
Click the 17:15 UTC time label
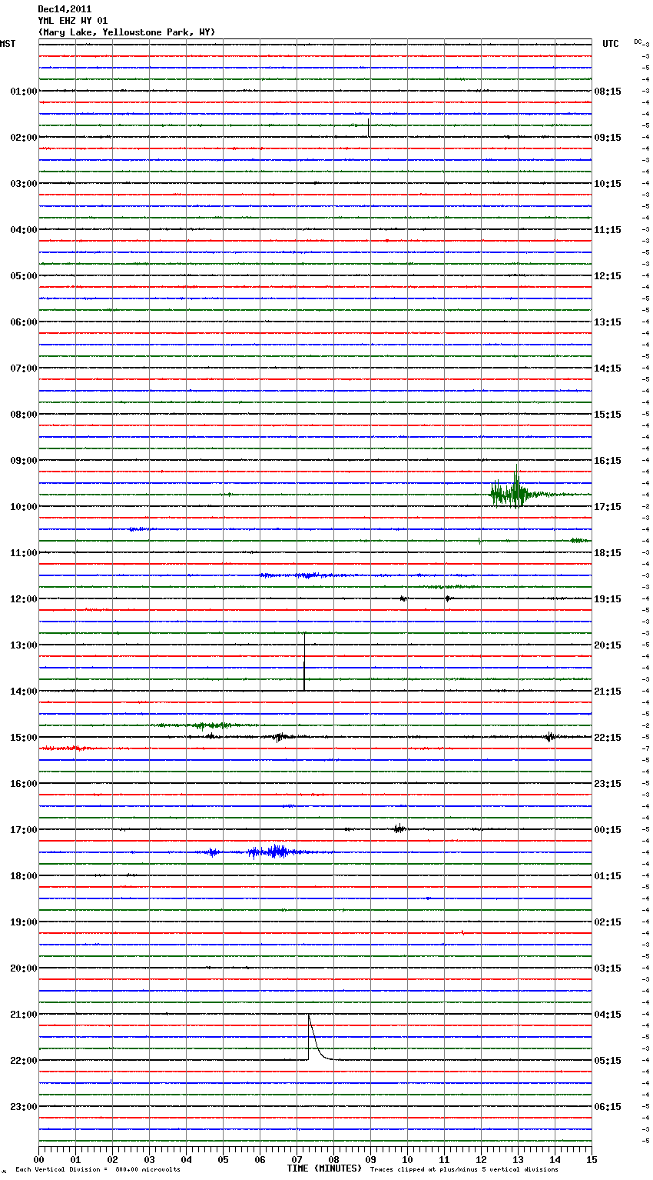[608, 507]
